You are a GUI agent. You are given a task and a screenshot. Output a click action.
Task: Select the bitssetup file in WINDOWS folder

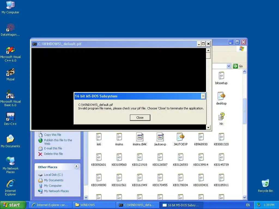(x=221, y=78)
